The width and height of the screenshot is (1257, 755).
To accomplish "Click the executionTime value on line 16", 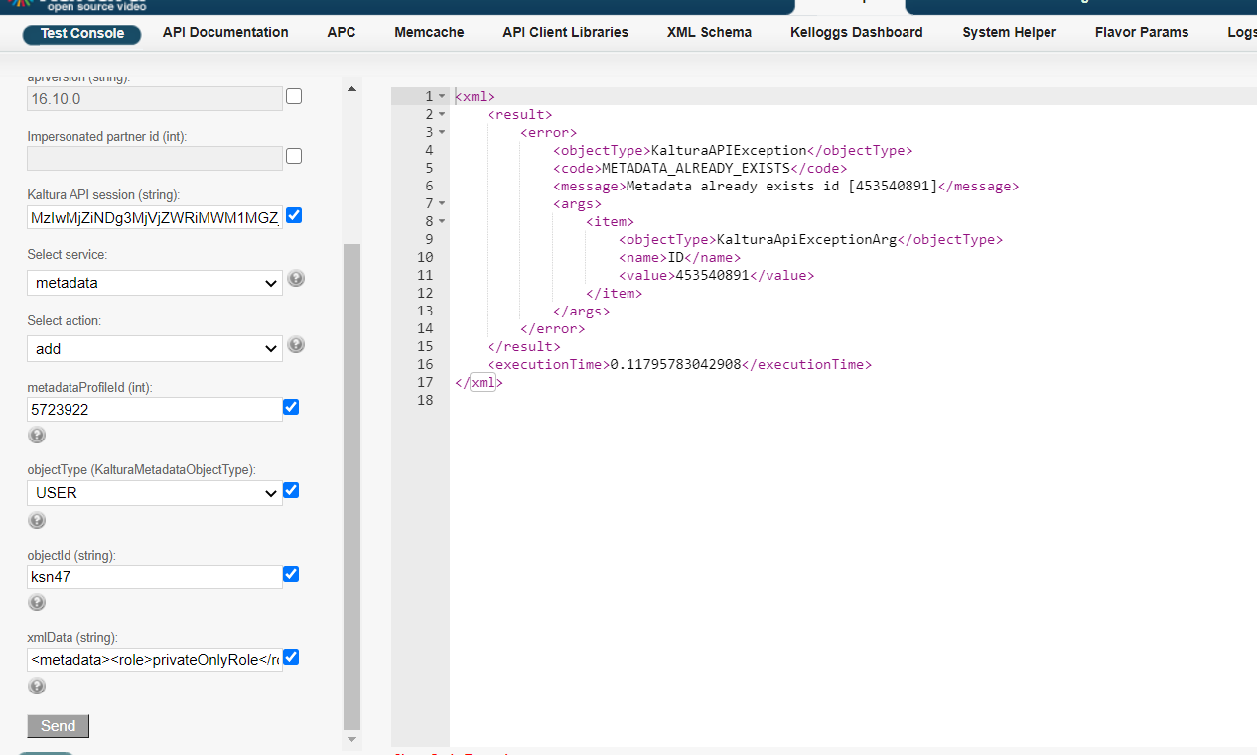I will 675,364.
